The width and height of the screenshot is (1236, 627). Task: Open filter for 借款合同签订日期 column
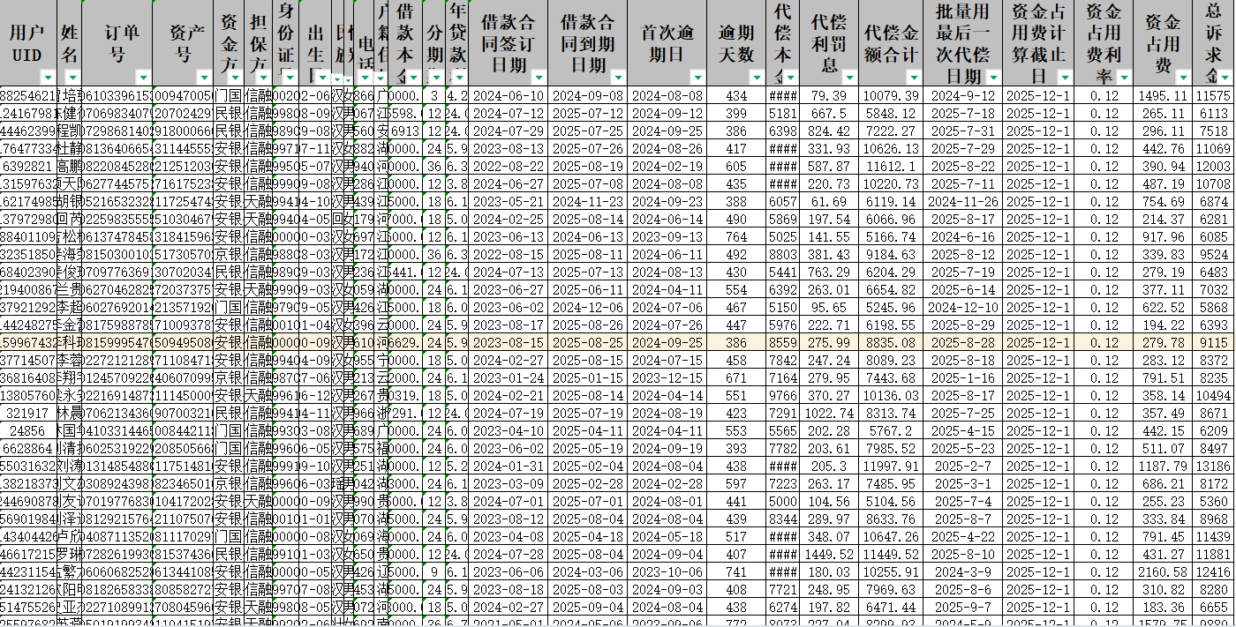(539, 77)
